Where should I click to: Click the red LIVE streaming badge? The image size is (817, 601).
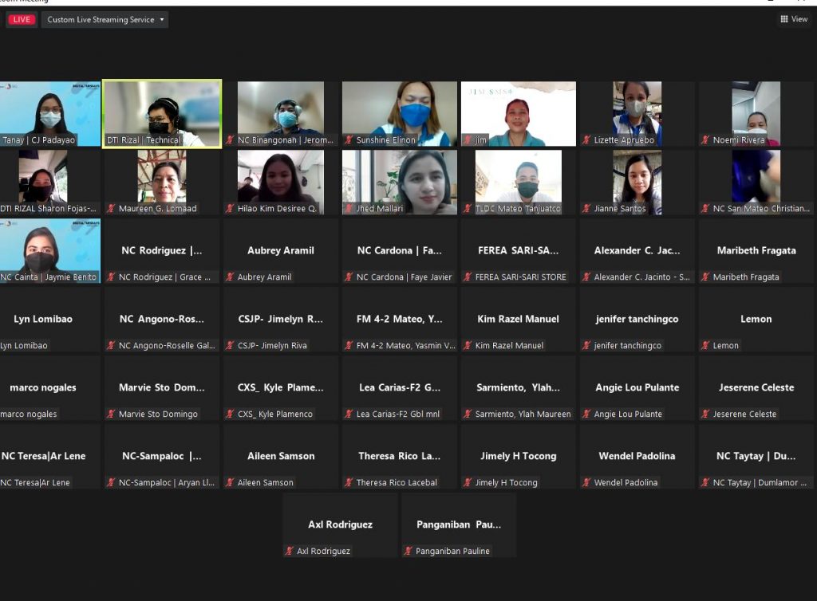(x=22, y=20)
